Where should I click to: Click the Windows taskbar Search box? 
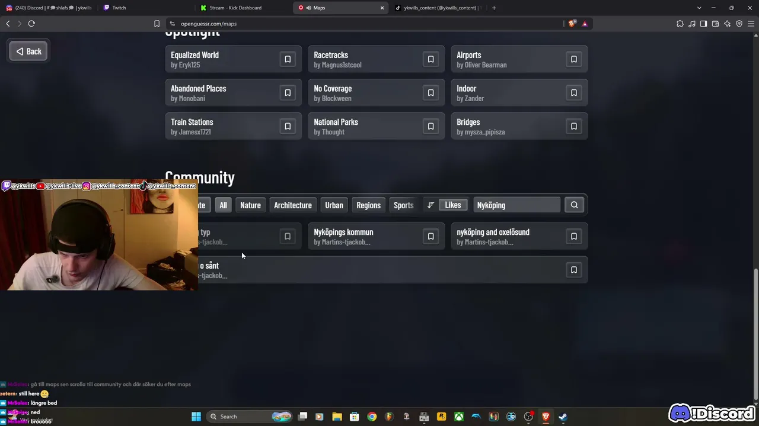pyautogui.click(x=250, y=417)
